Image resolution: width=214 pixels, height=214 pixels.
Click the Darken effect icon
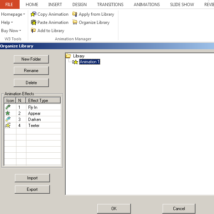point(8,119)
